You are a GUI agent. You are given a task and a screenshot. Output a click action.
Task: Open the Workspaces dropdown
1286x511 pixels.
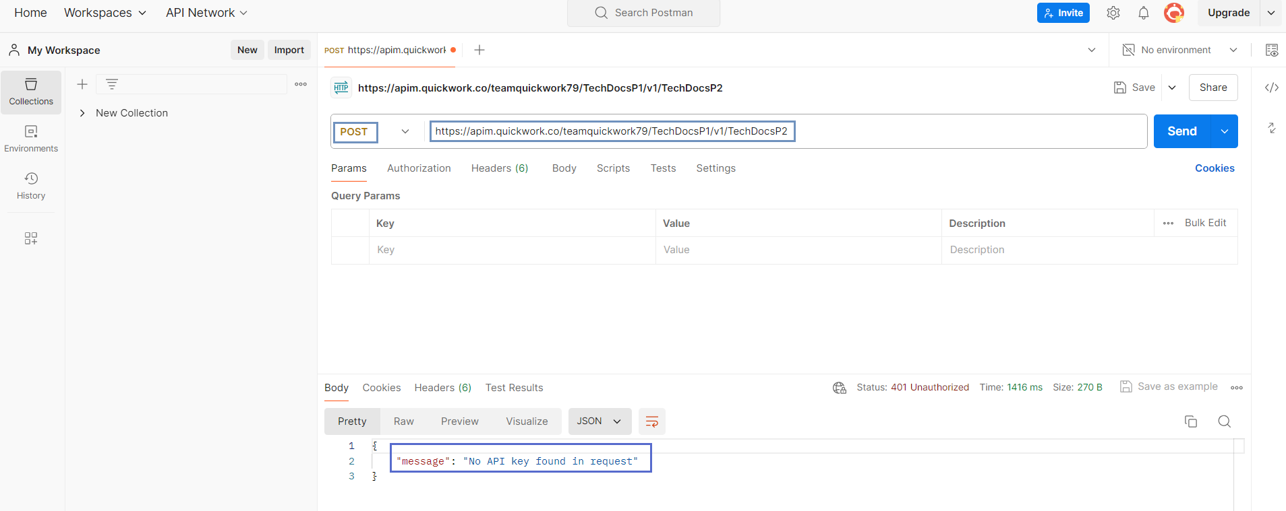(x=105, y=13)
